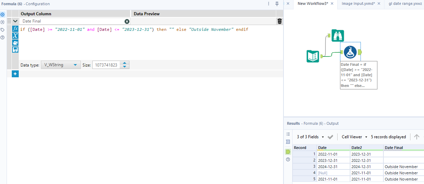Open the Navigation icon in the configuration sidebar
The width and height of the screenshot is (424, 184).
2,22
